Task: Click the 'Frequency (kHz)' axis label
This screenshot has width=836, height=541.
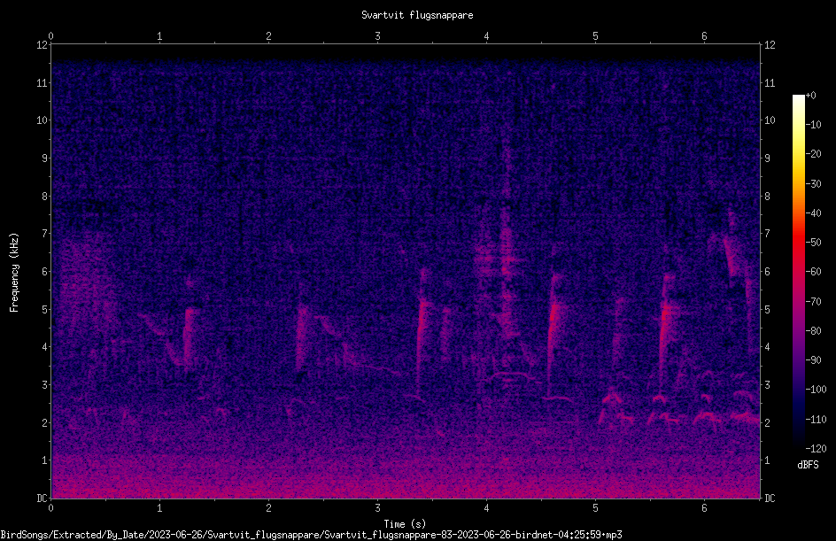Action: pyautogui.click(x=14, y=273)
